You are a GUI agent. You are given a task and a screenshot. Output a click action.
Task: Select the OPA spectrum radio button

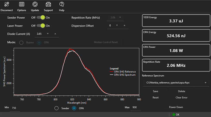tap(74, 108)
